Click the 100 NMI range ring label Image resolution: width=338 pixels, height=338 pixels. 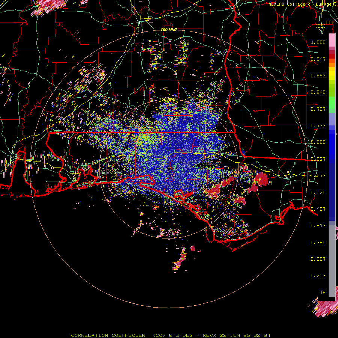coord(169,30)
